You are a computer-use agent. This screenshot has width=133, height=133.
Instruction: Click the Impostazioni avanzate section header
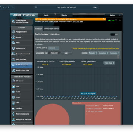(22, 76)
